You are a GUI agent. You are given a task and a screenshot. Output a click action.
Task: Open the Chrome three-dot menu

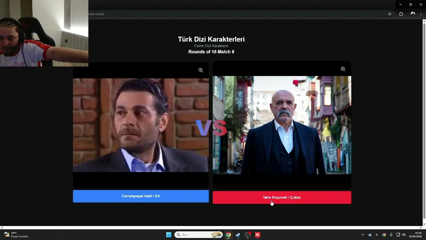click(x=421, y=14)
